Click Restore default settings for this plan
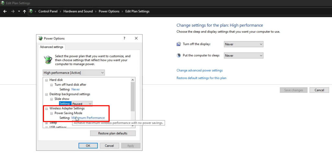 pos(201,78)
